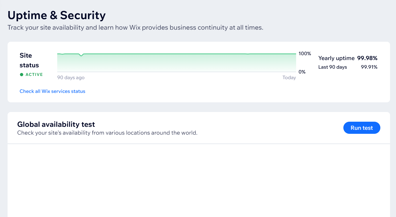Click the Run test button
The height and width of the screenshot is (217, 396).
[361, 128]
